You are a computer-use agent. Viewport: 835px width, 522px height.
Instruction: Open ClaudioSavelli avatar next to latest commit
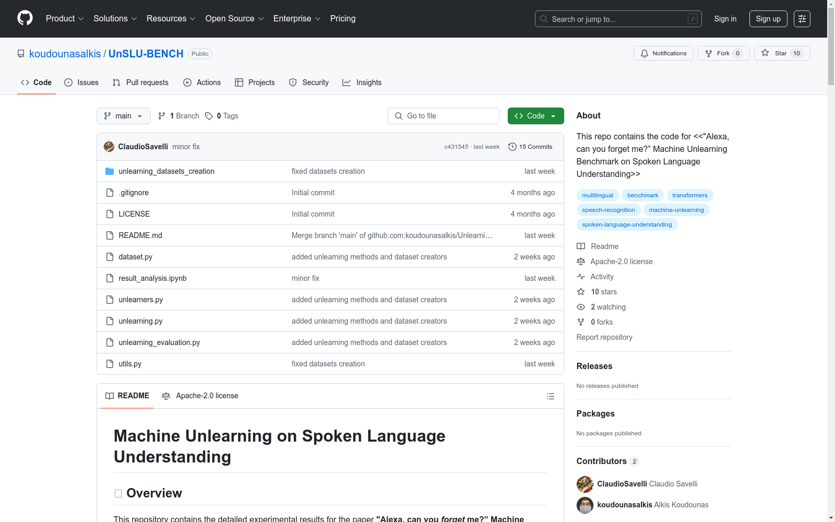[109, 147]
